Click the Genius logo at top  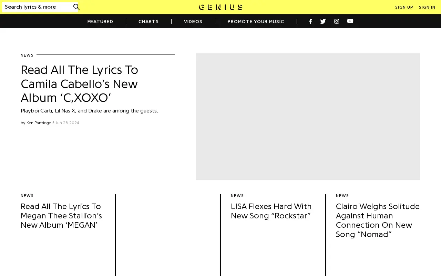pos(220,7)
